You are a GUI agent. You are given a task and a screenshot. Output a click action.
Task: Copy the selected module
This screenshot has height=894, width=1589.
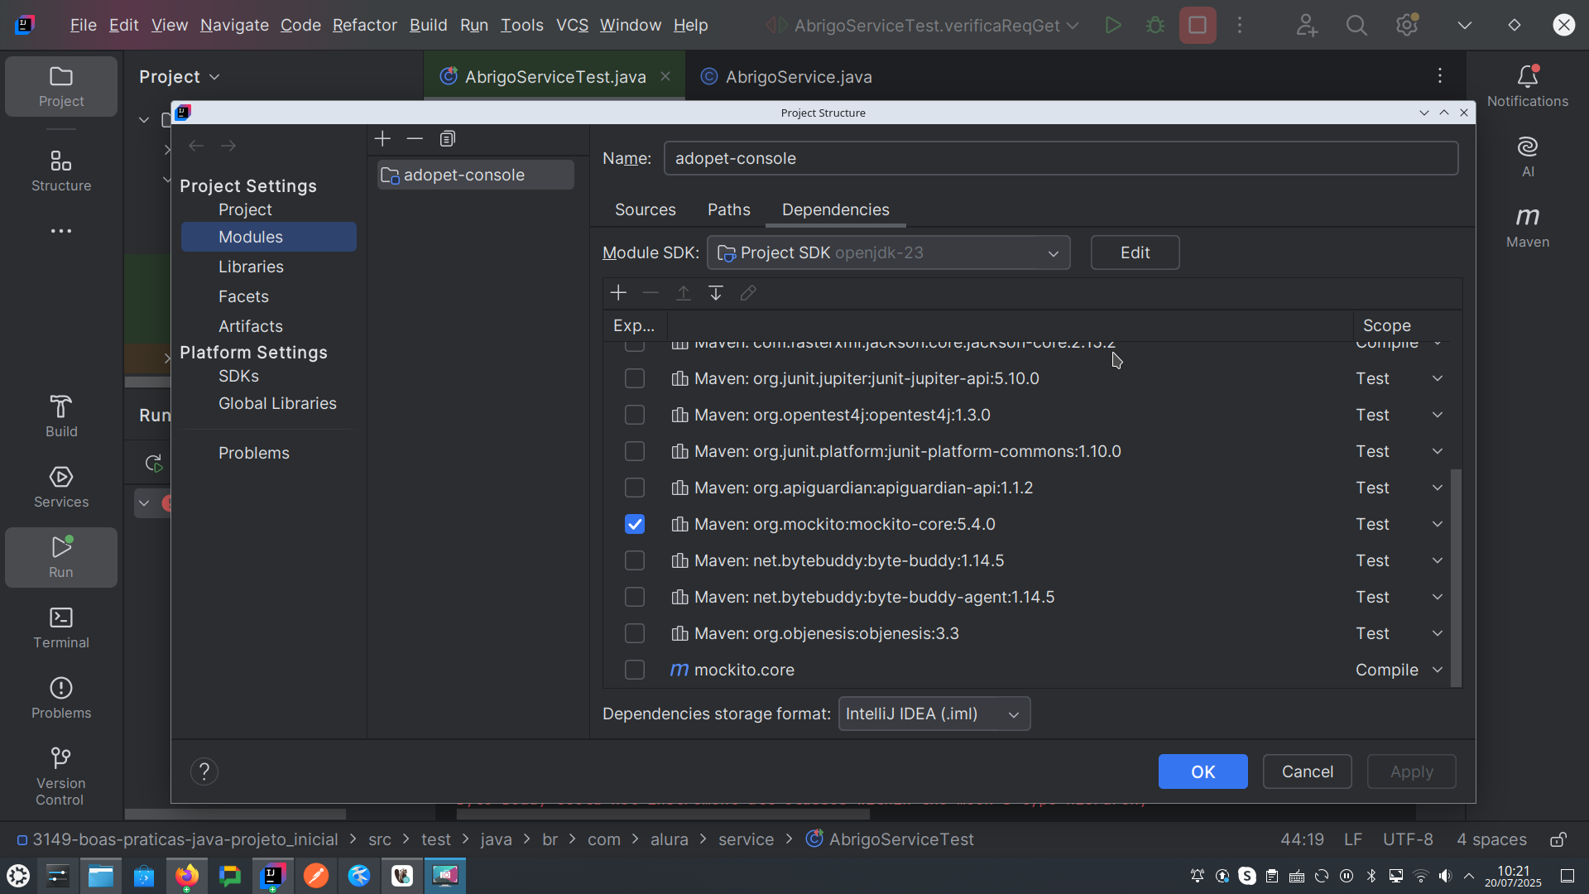point(448,138)
